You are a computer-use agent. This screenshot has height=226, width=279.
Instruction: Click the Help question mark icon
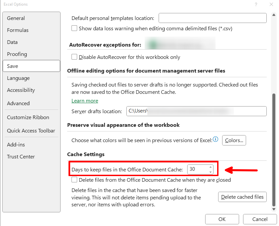coord(256,4)
